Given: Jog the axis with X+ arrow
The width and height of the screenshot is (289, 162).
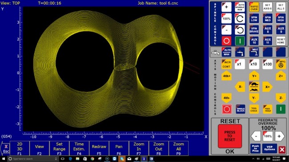Looking at the screenshot, I should point(267,87).
